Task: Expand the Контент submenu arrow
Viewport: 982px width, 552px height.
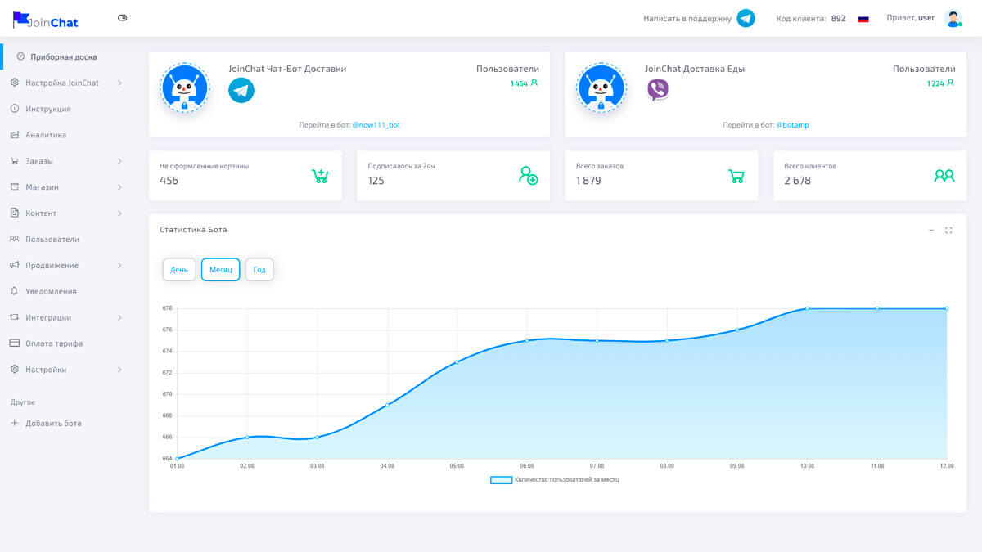Action: [119, 213]
